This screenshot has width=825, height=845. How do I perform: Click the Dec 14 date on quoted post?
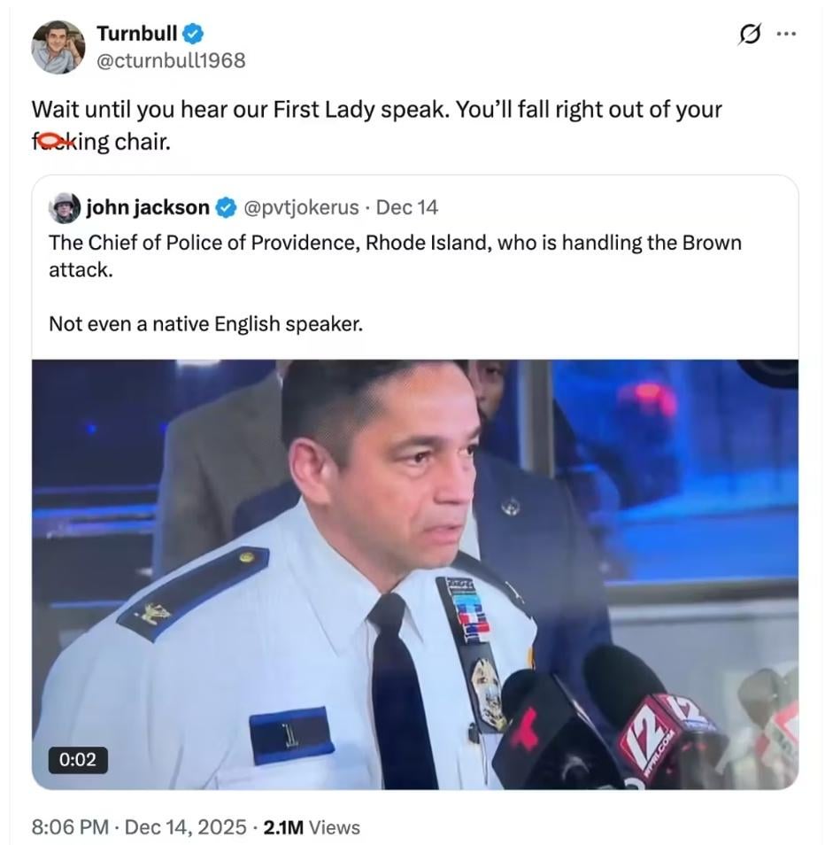pos(406,208)
